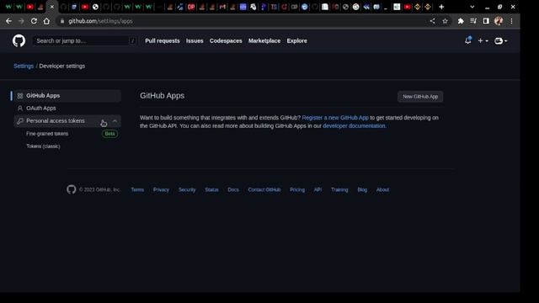539x303 pixels.
Task: Follow the Register a new GitHub App link
Action: click(x=335, y=118)
